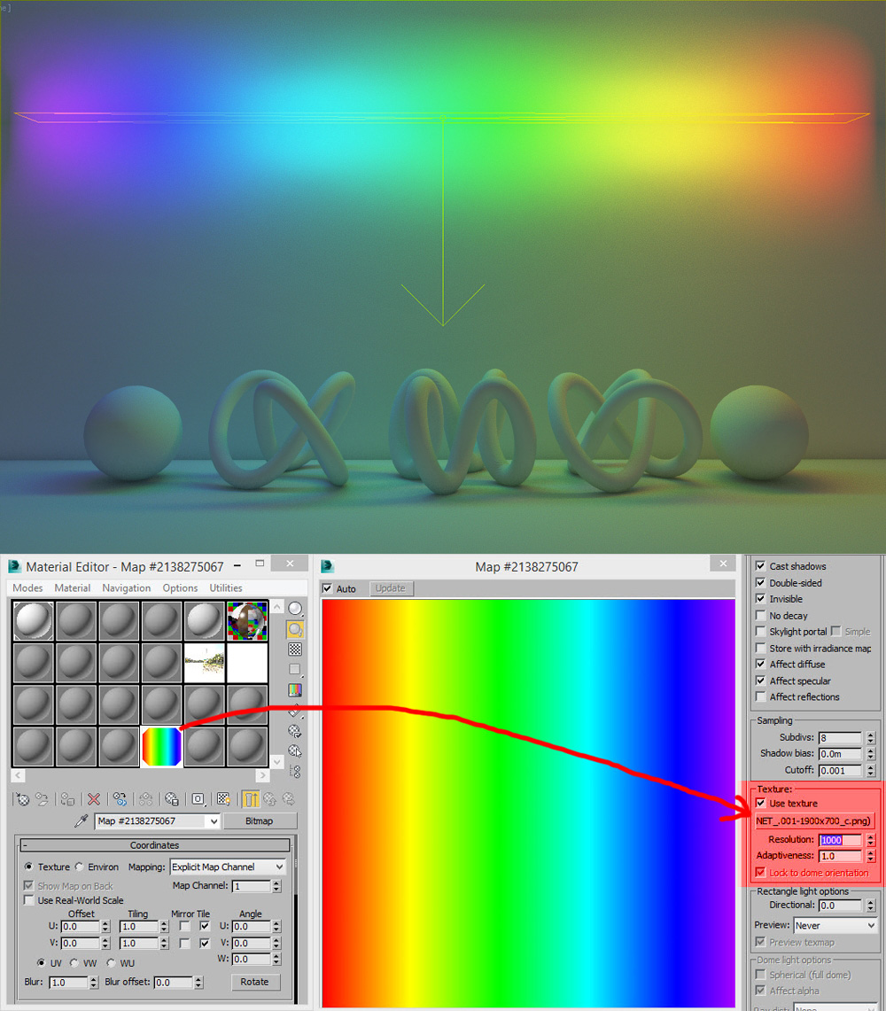
Task: Select the rainbow gradient sample slot
Action: 161,747
